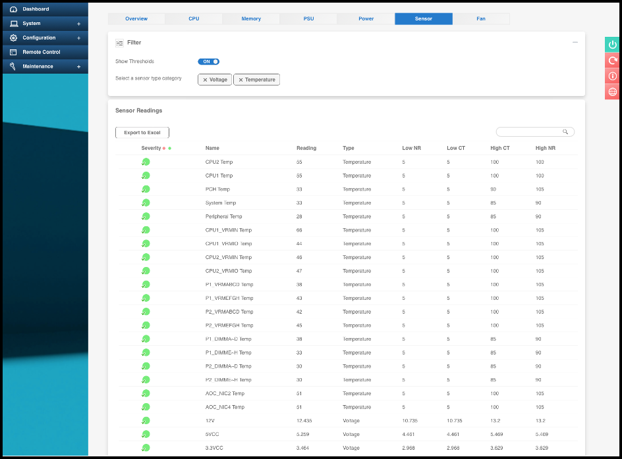This screenshot has height=459, width=622.
Task: Open the info icon on right edge
Action: coord(613,76)
